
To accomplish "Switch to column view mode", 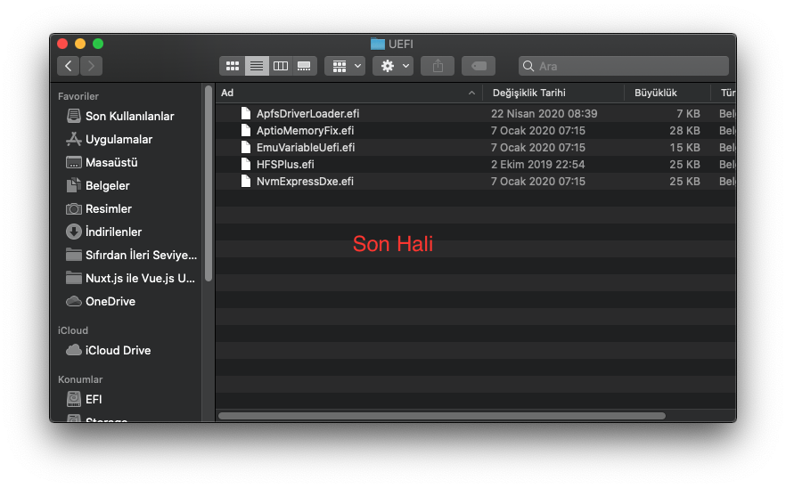I will click(x=281, y=66).
